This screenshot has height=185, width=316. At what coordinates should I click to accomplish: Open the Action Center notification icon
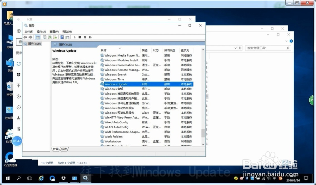(x=306, y=178)
